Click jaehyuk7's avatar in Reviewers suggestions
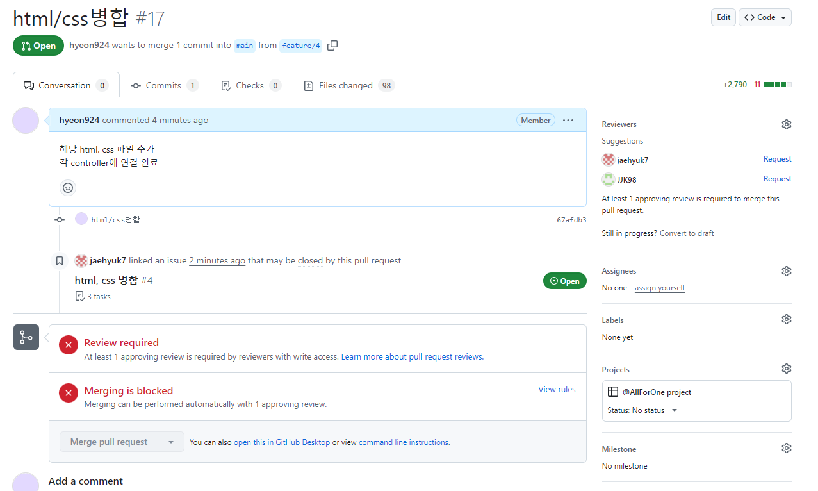 pyautogui.click(x=607, y=158)
